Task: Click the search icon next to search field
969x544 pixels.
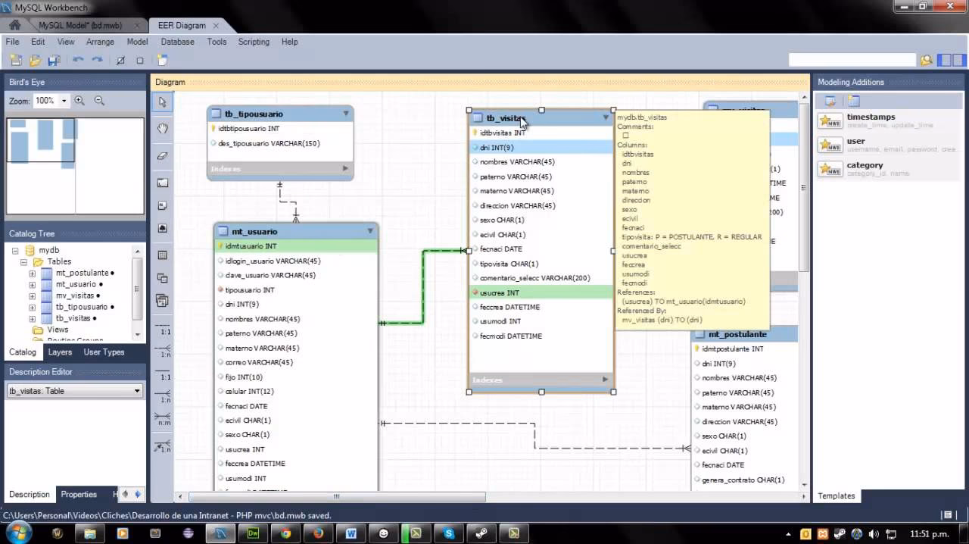Action: [926, 60]
